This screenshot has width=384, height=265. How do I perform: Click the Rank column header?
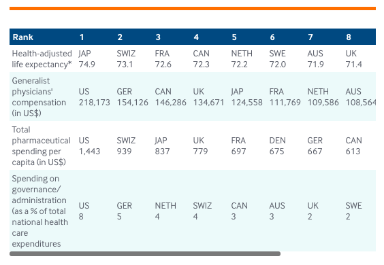(x=22, y=37)
